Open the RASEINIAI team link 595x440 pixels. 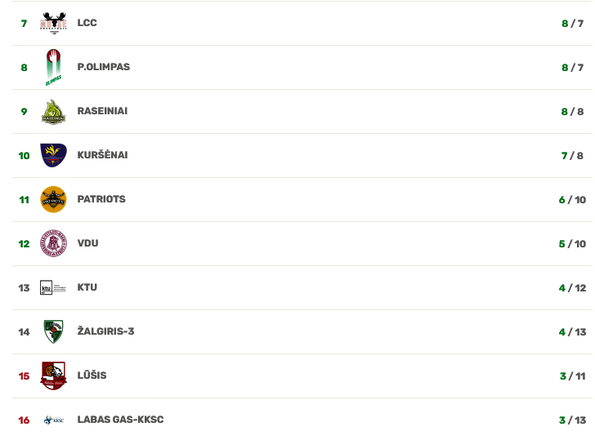point(102,111)
